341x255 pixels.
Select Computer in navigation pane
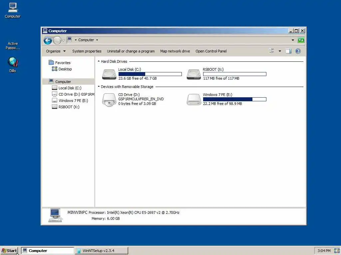pyautogui.click(x=63, y=82)
